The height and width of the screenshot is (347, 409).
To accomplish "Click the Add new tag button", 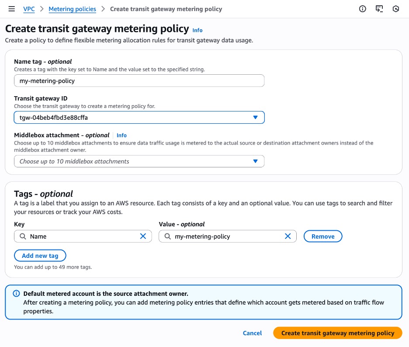I will [x=40, y=256].
